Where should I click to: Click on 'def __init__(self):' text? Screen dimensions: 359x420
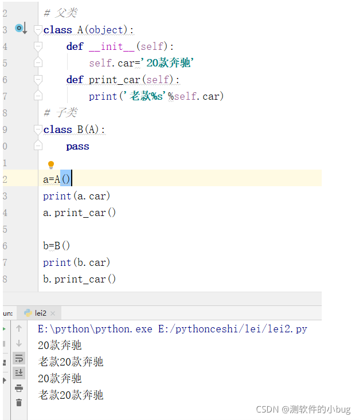tap(120, 46)
